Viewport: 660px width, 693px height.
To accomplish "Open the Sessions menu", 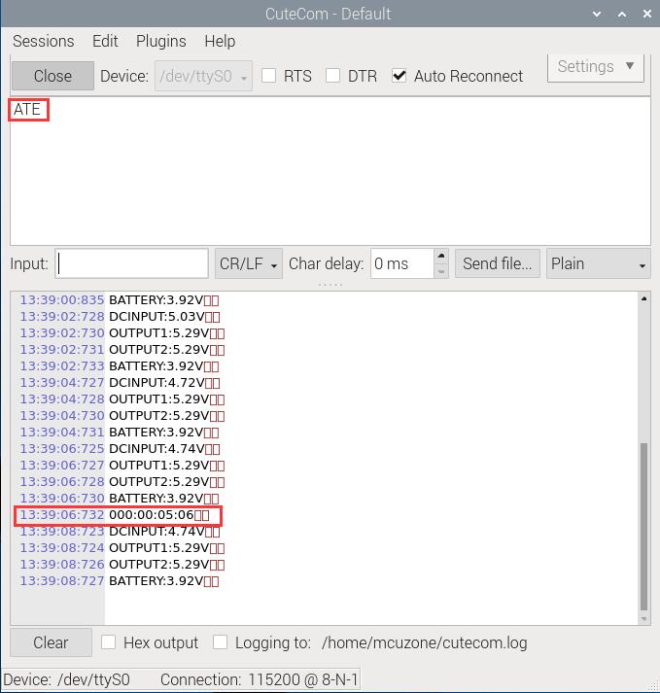I will (44, 41).
